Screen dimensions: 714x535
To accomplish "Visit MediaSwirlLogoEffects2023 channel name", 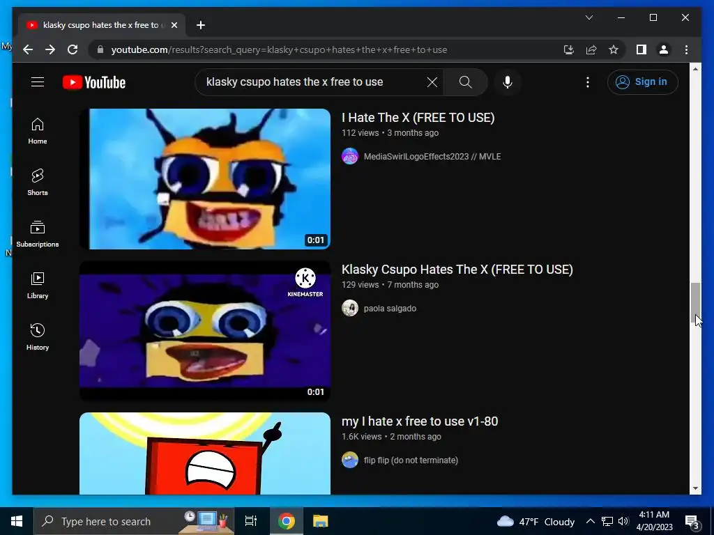I will 432,157.
